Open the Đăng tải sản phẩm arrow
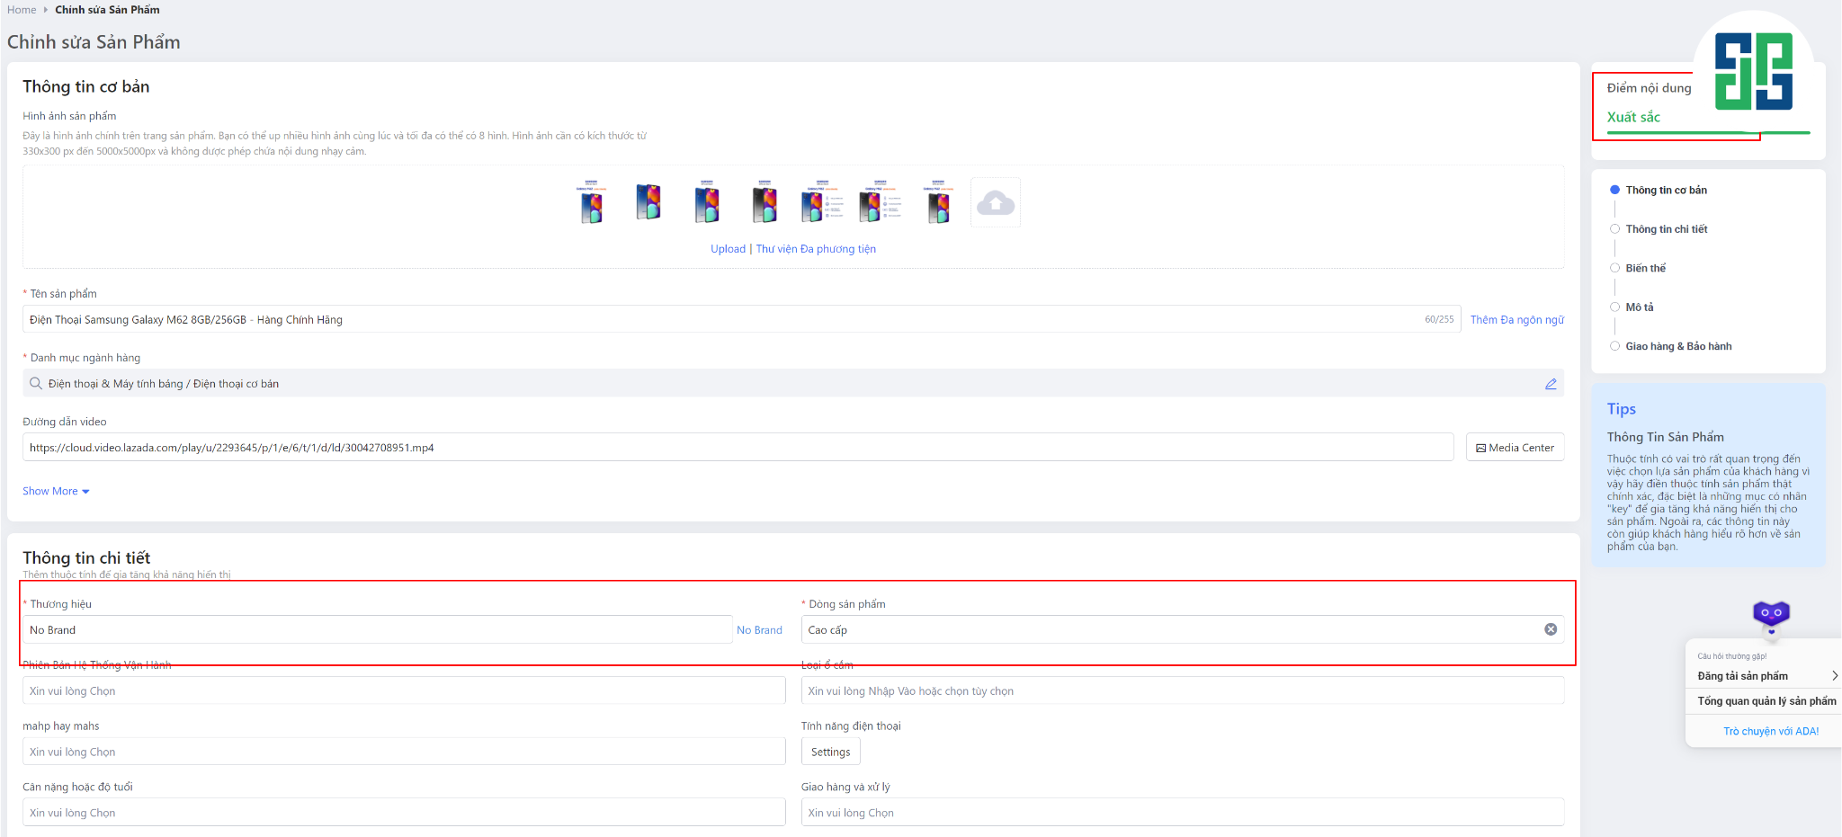 click(x=1834, y=676)
